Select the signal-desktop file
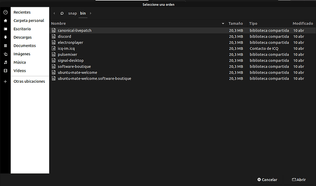The image size is (316, 186). tap(70, 60)
